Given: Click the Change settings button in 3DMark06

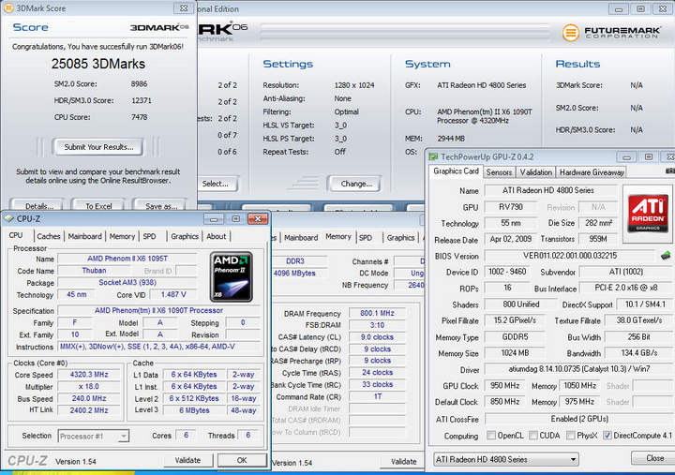Looking at the screenshot, I should click(x=356, y=184).
